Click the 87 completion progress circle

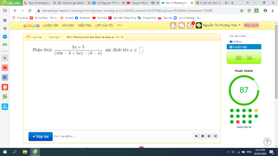[244, 90]
